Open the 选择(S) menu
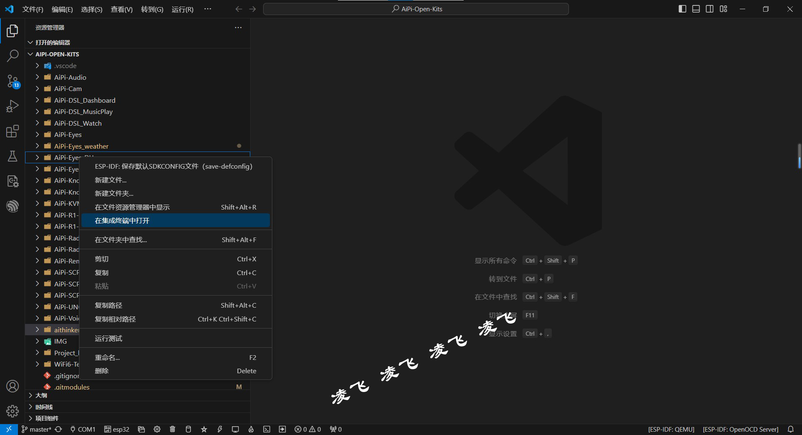The height and width of the screenshot is (435, 802). coord(91,9)
